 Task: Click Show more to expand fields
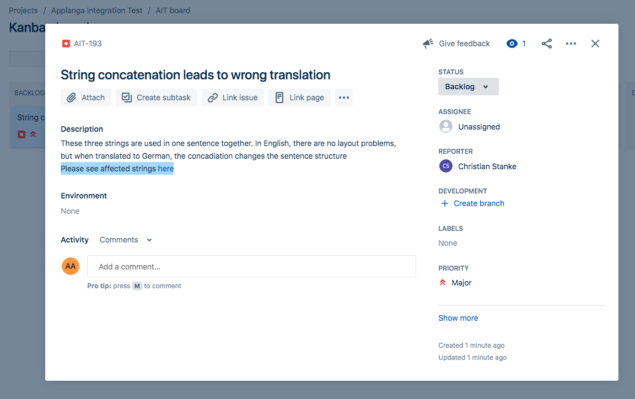click(458, 318)
